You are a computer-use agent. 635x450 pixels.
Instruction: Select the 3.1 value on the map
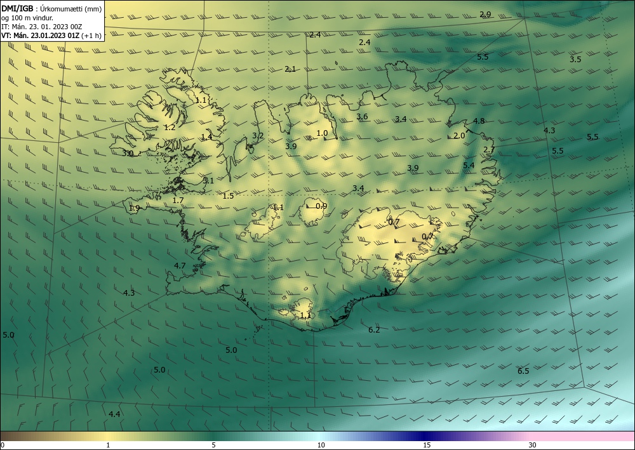[x=208, y=181]
